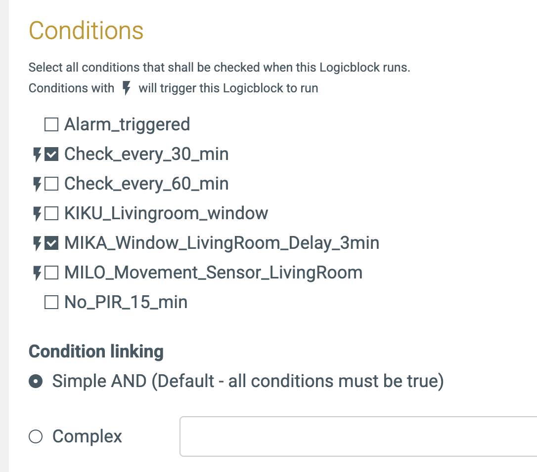537x472 pixels.
Task: Click the Complex option label
Action: click(87, 437)
